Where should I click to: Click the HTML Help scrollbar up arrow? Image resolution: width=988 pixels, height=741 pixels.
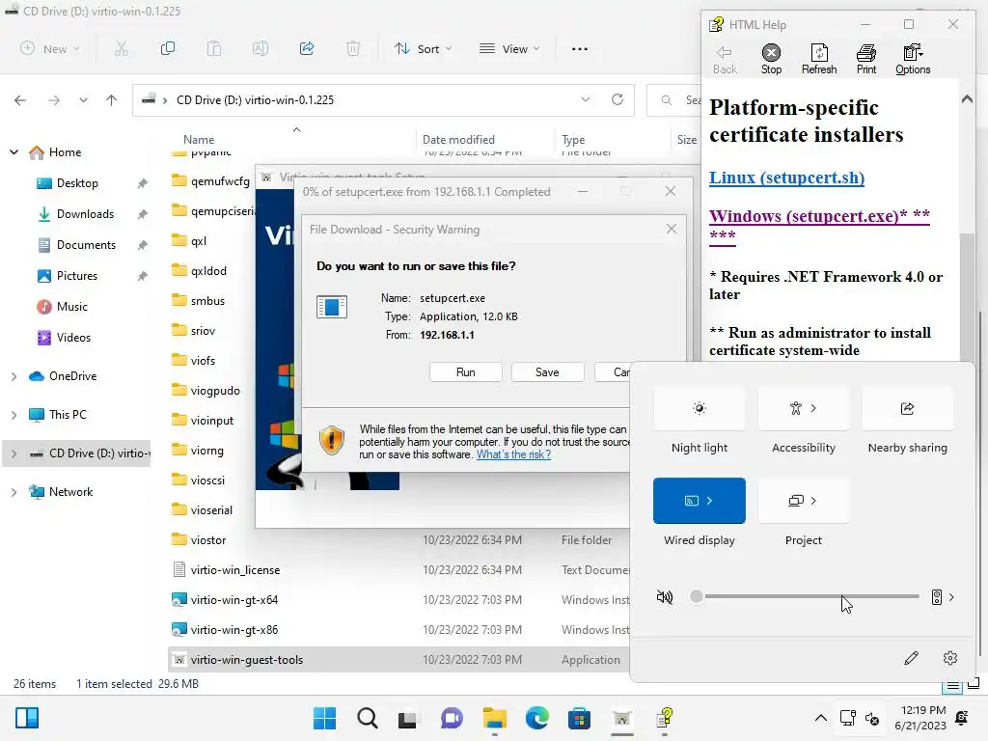pos(967,99)
